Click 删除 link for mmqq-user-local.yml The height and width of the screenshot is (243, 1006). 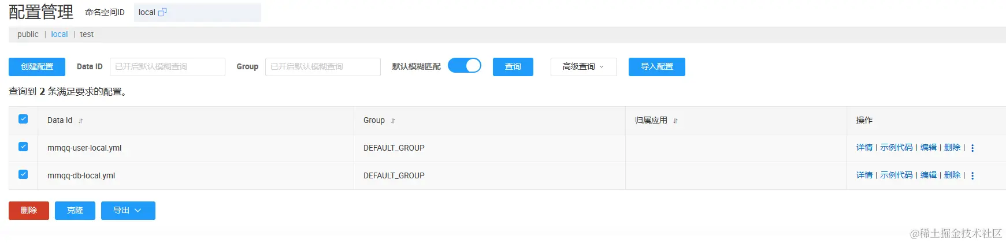pyautogui.click(x=952, y=148)
